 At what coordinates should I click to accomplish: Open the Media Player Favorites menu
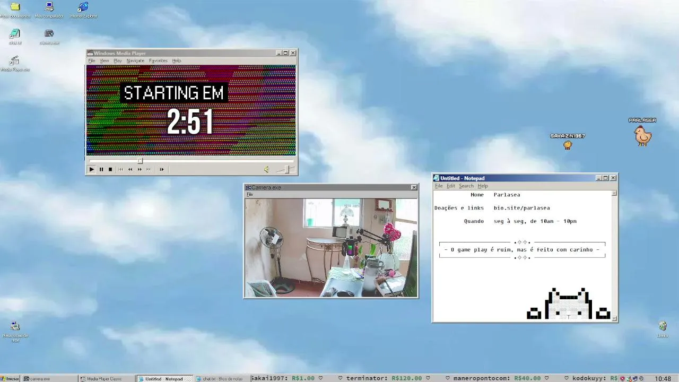click(x=158, y=60)
